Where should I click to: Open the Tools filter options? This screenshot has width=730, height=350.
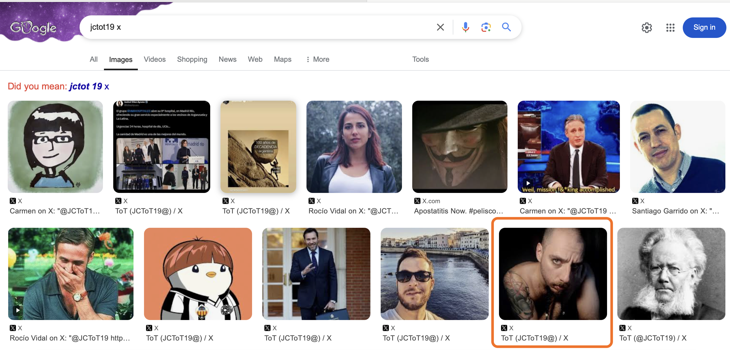point(420,59)
